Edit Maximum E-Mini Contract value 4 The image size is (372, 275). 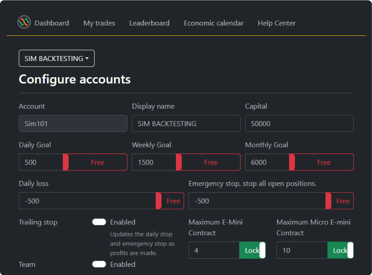tap(214, 250)
